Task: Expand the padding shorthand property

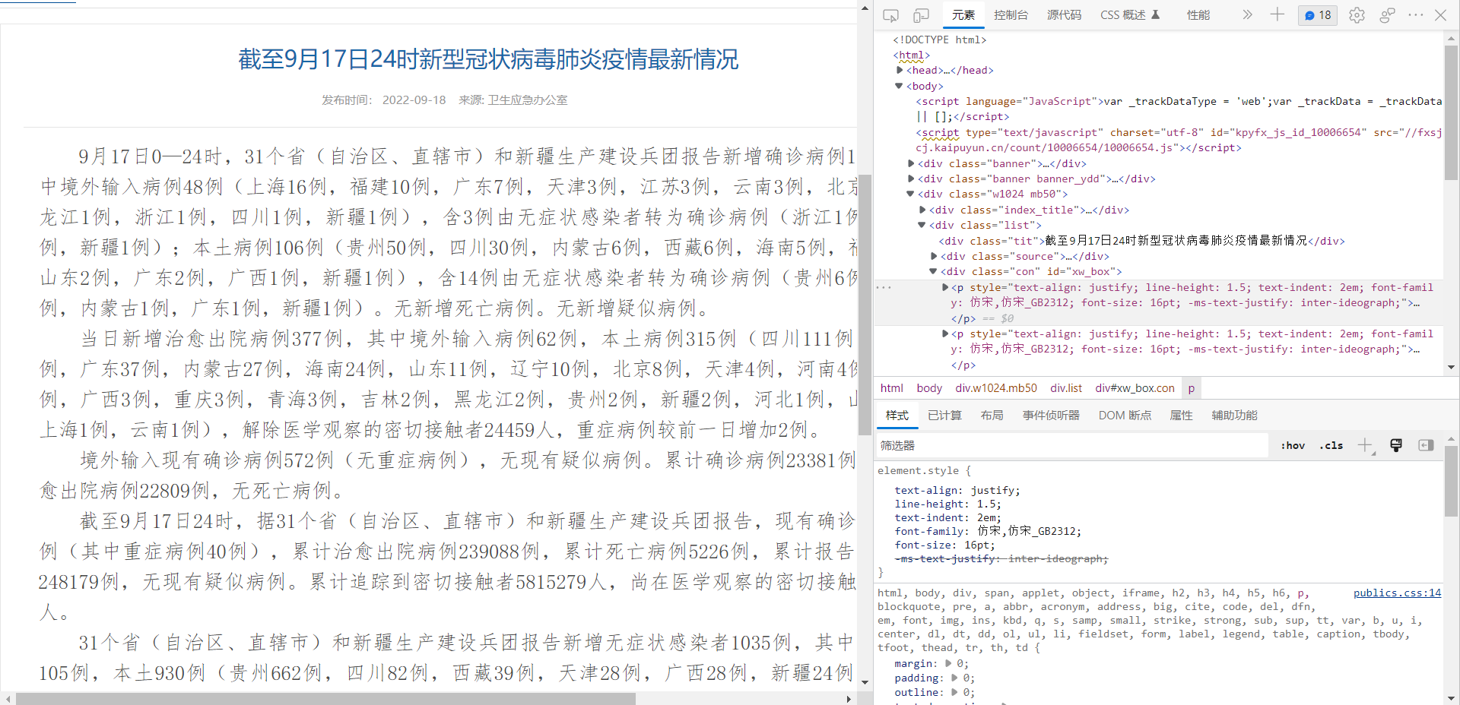Action: (954, 678)
